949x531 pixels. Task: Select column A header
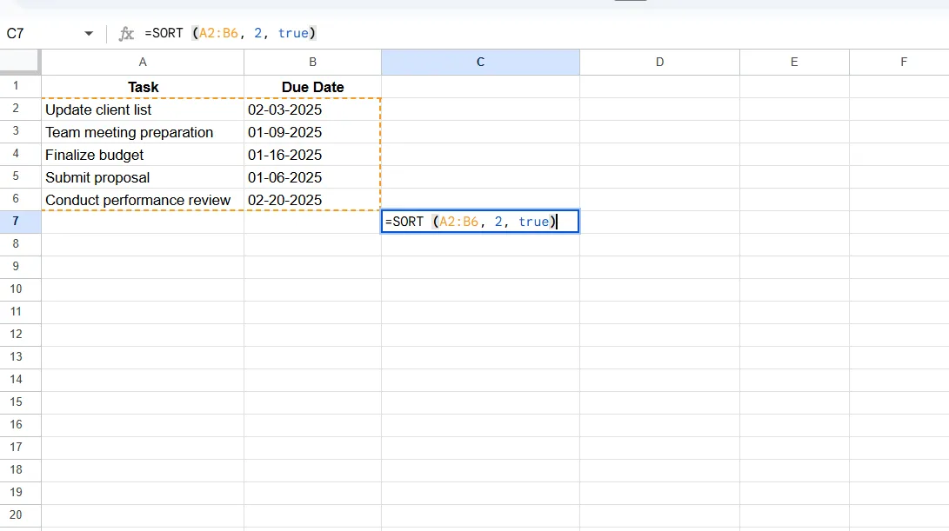[x=143, y=62]
